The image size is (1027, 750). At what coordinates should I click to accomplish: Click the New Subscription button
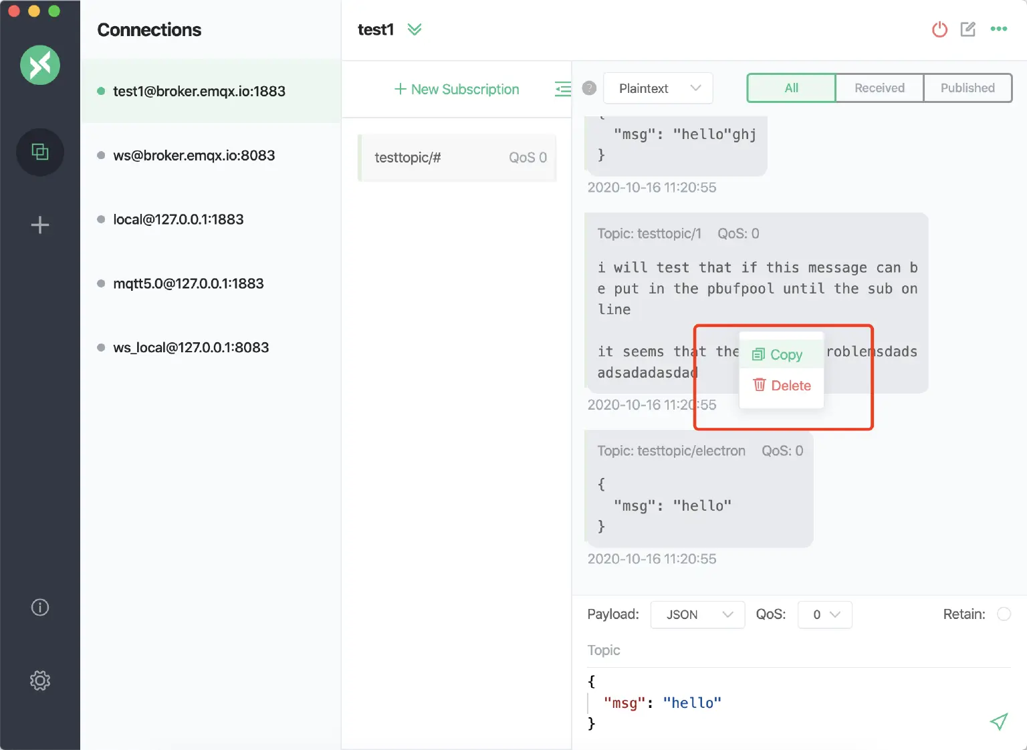click(457, 90)
